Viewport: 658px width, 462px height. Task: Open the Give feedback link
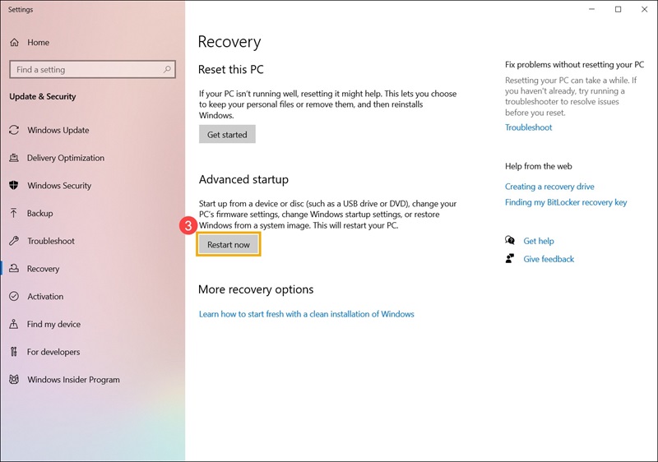coord(549,259)
